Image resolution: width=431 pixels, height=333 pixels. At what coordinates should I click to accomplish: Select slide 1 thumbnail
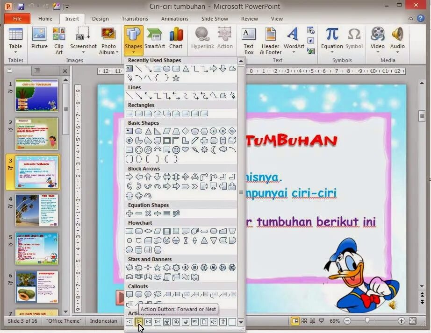coord(37,95)
